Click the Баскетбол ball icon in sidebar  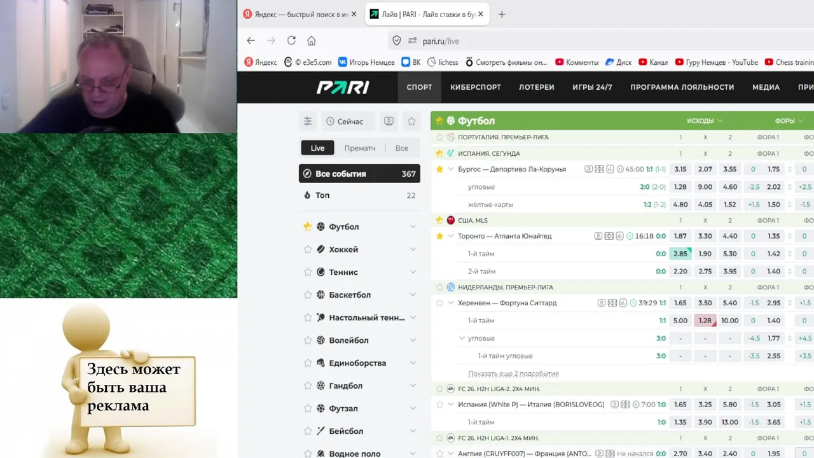pos(321,295)
